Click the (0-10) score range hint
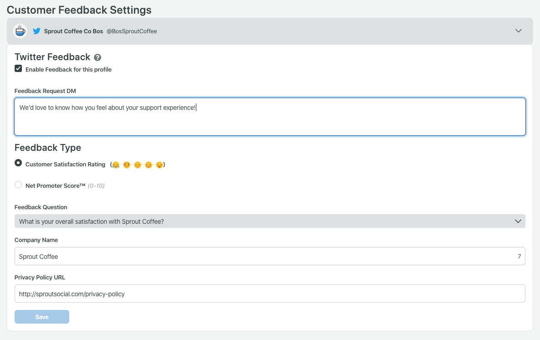The height and width of the screenshot is (340, 540). point(96,186)
